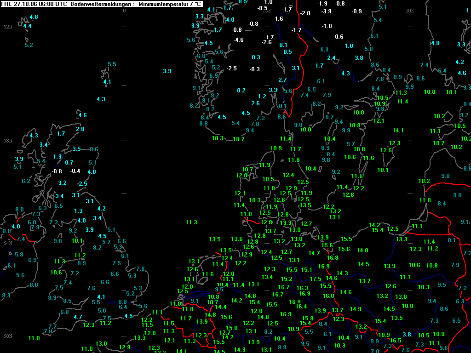
Task: Select the warmest reading '17.5'
Action: (316, 279)
